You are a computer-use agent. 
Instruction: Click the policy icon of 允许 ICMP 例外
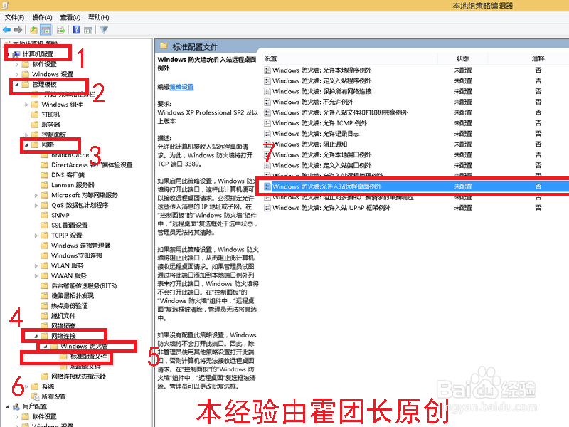pyautogui.click(x=267, y=123)
